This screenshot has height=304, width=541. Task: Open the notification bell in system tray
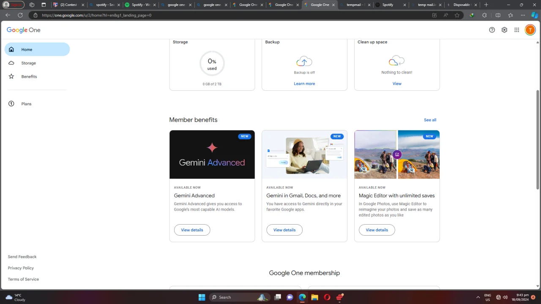(533, 297)
